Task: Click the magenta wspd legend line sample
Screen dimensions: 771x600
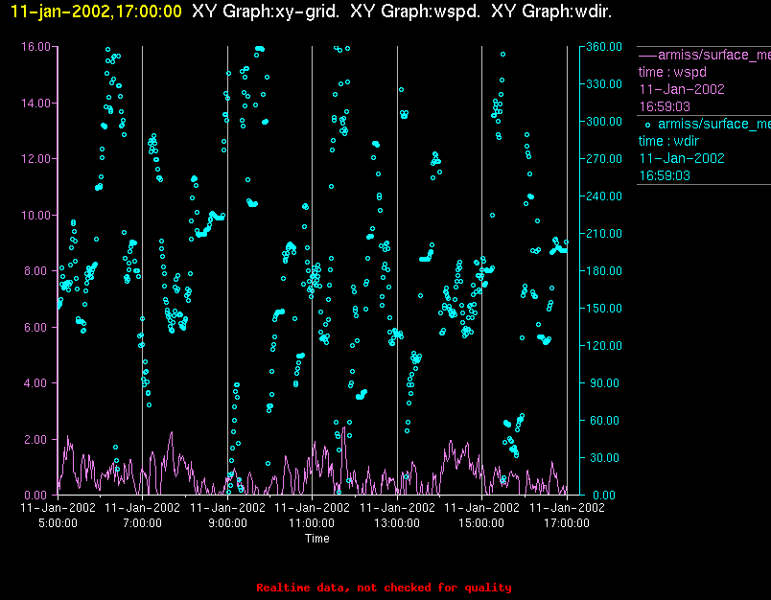Action: point(647,56)
